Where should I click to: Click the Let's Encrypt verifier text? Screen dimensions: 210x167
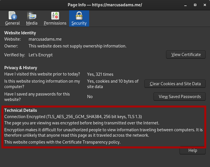(41, 55)
